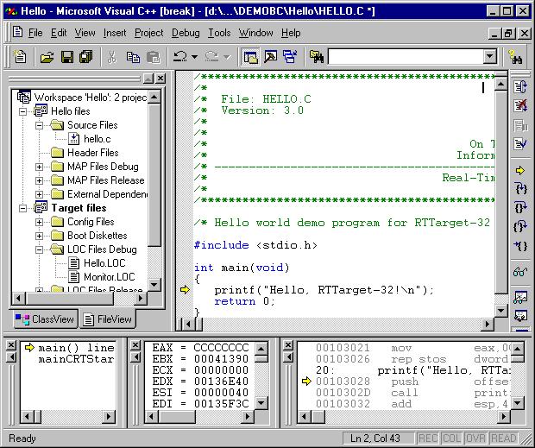The image size is (535, 448).
Task: Open the Project menu
Action: click(x=148, y=33)
